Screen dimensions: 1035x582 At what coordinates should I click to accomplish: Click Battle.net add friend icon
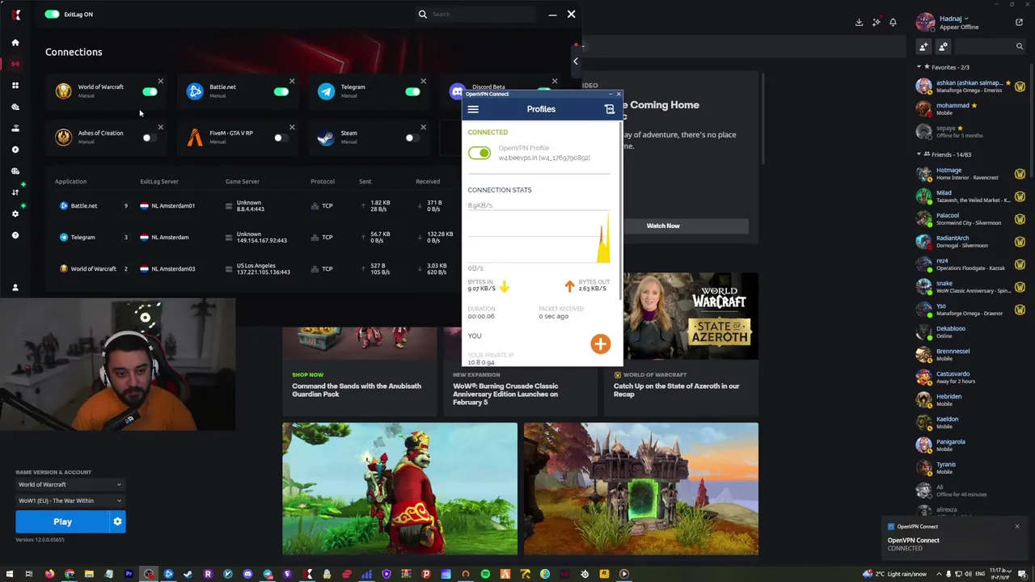click(x=923, y=46)
